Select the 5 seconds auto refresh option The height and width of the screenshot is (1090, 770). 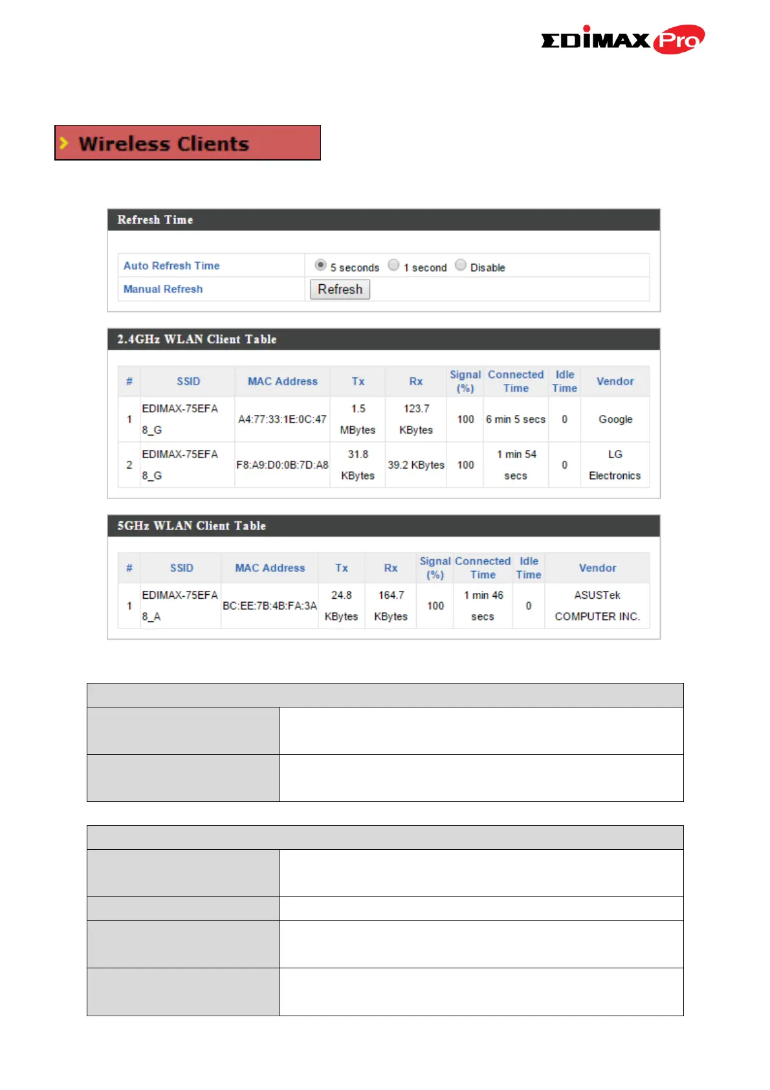(320, 265)
